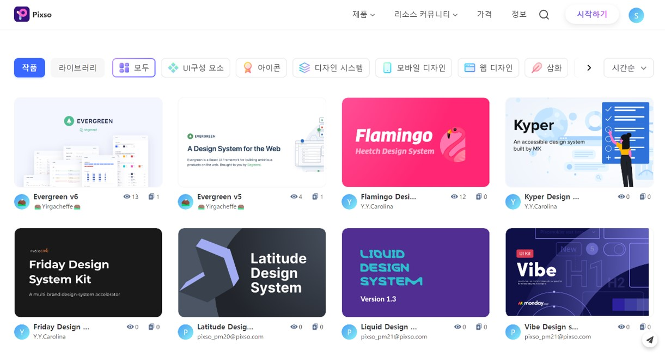
Task: Open the Evergreen v5 title link
Action: coord(219,196)
